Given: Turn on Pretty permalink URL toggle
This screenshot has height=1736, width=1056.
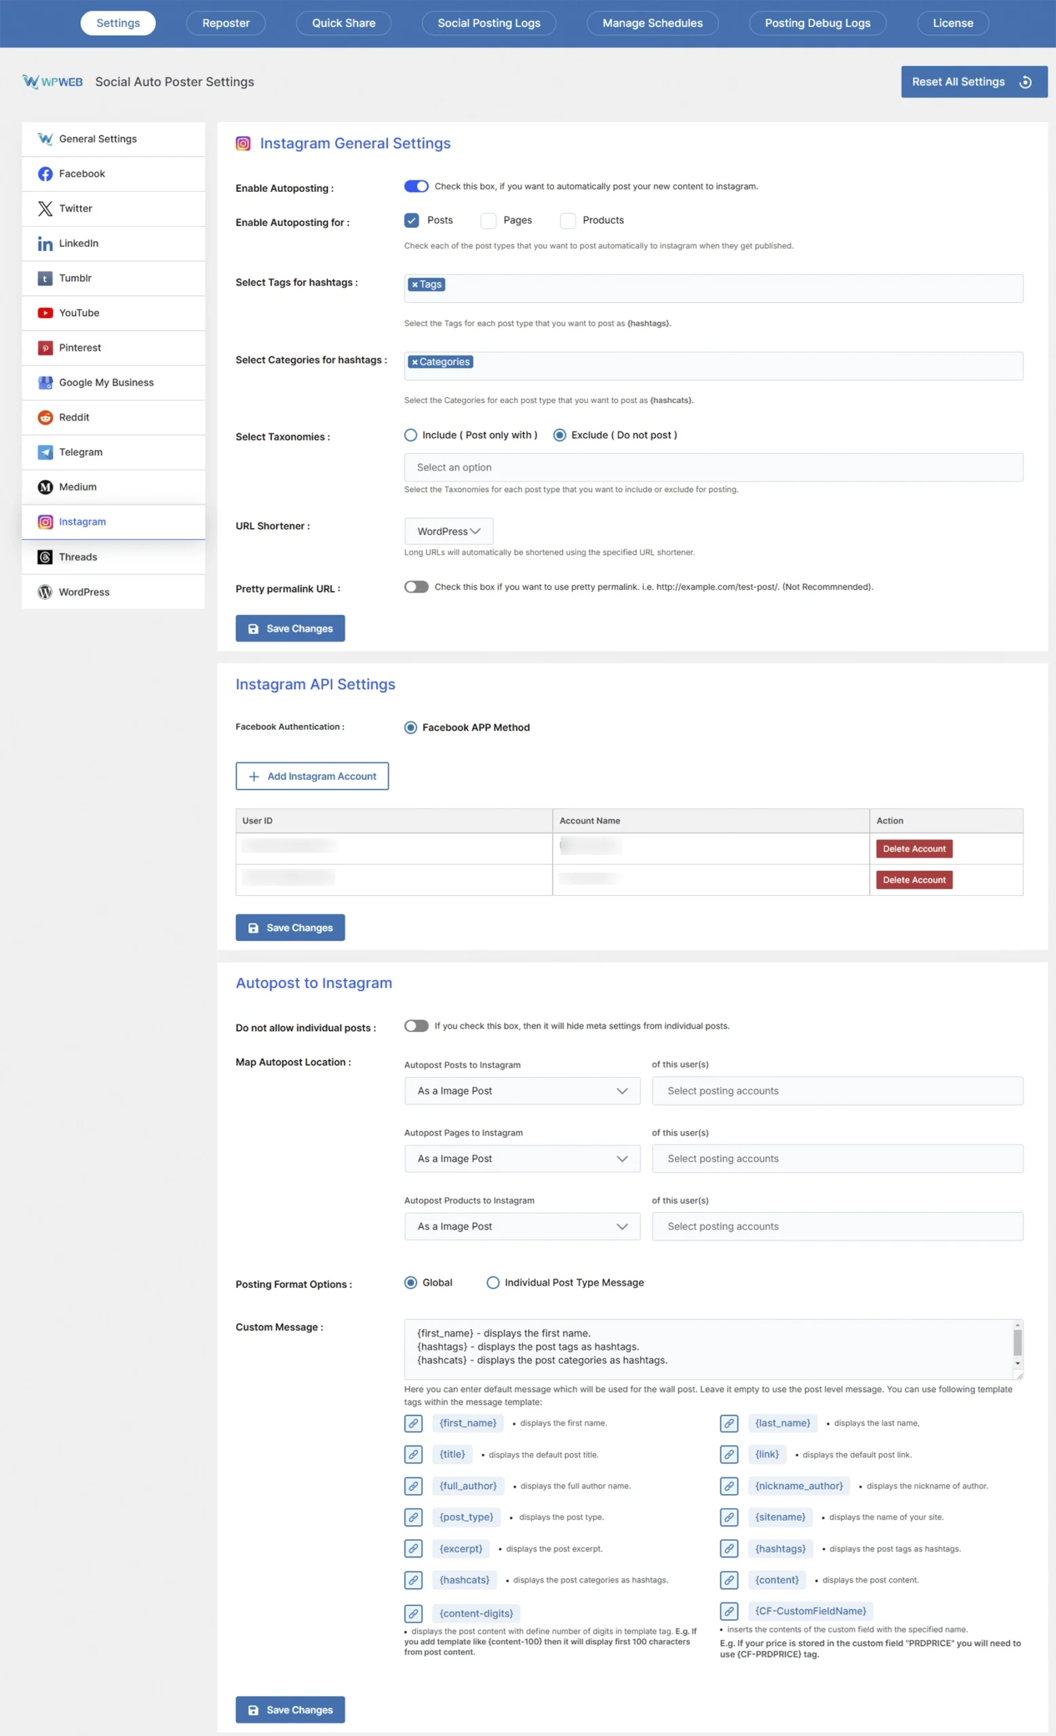Looking at the screenshot, I should coord(416,587).
